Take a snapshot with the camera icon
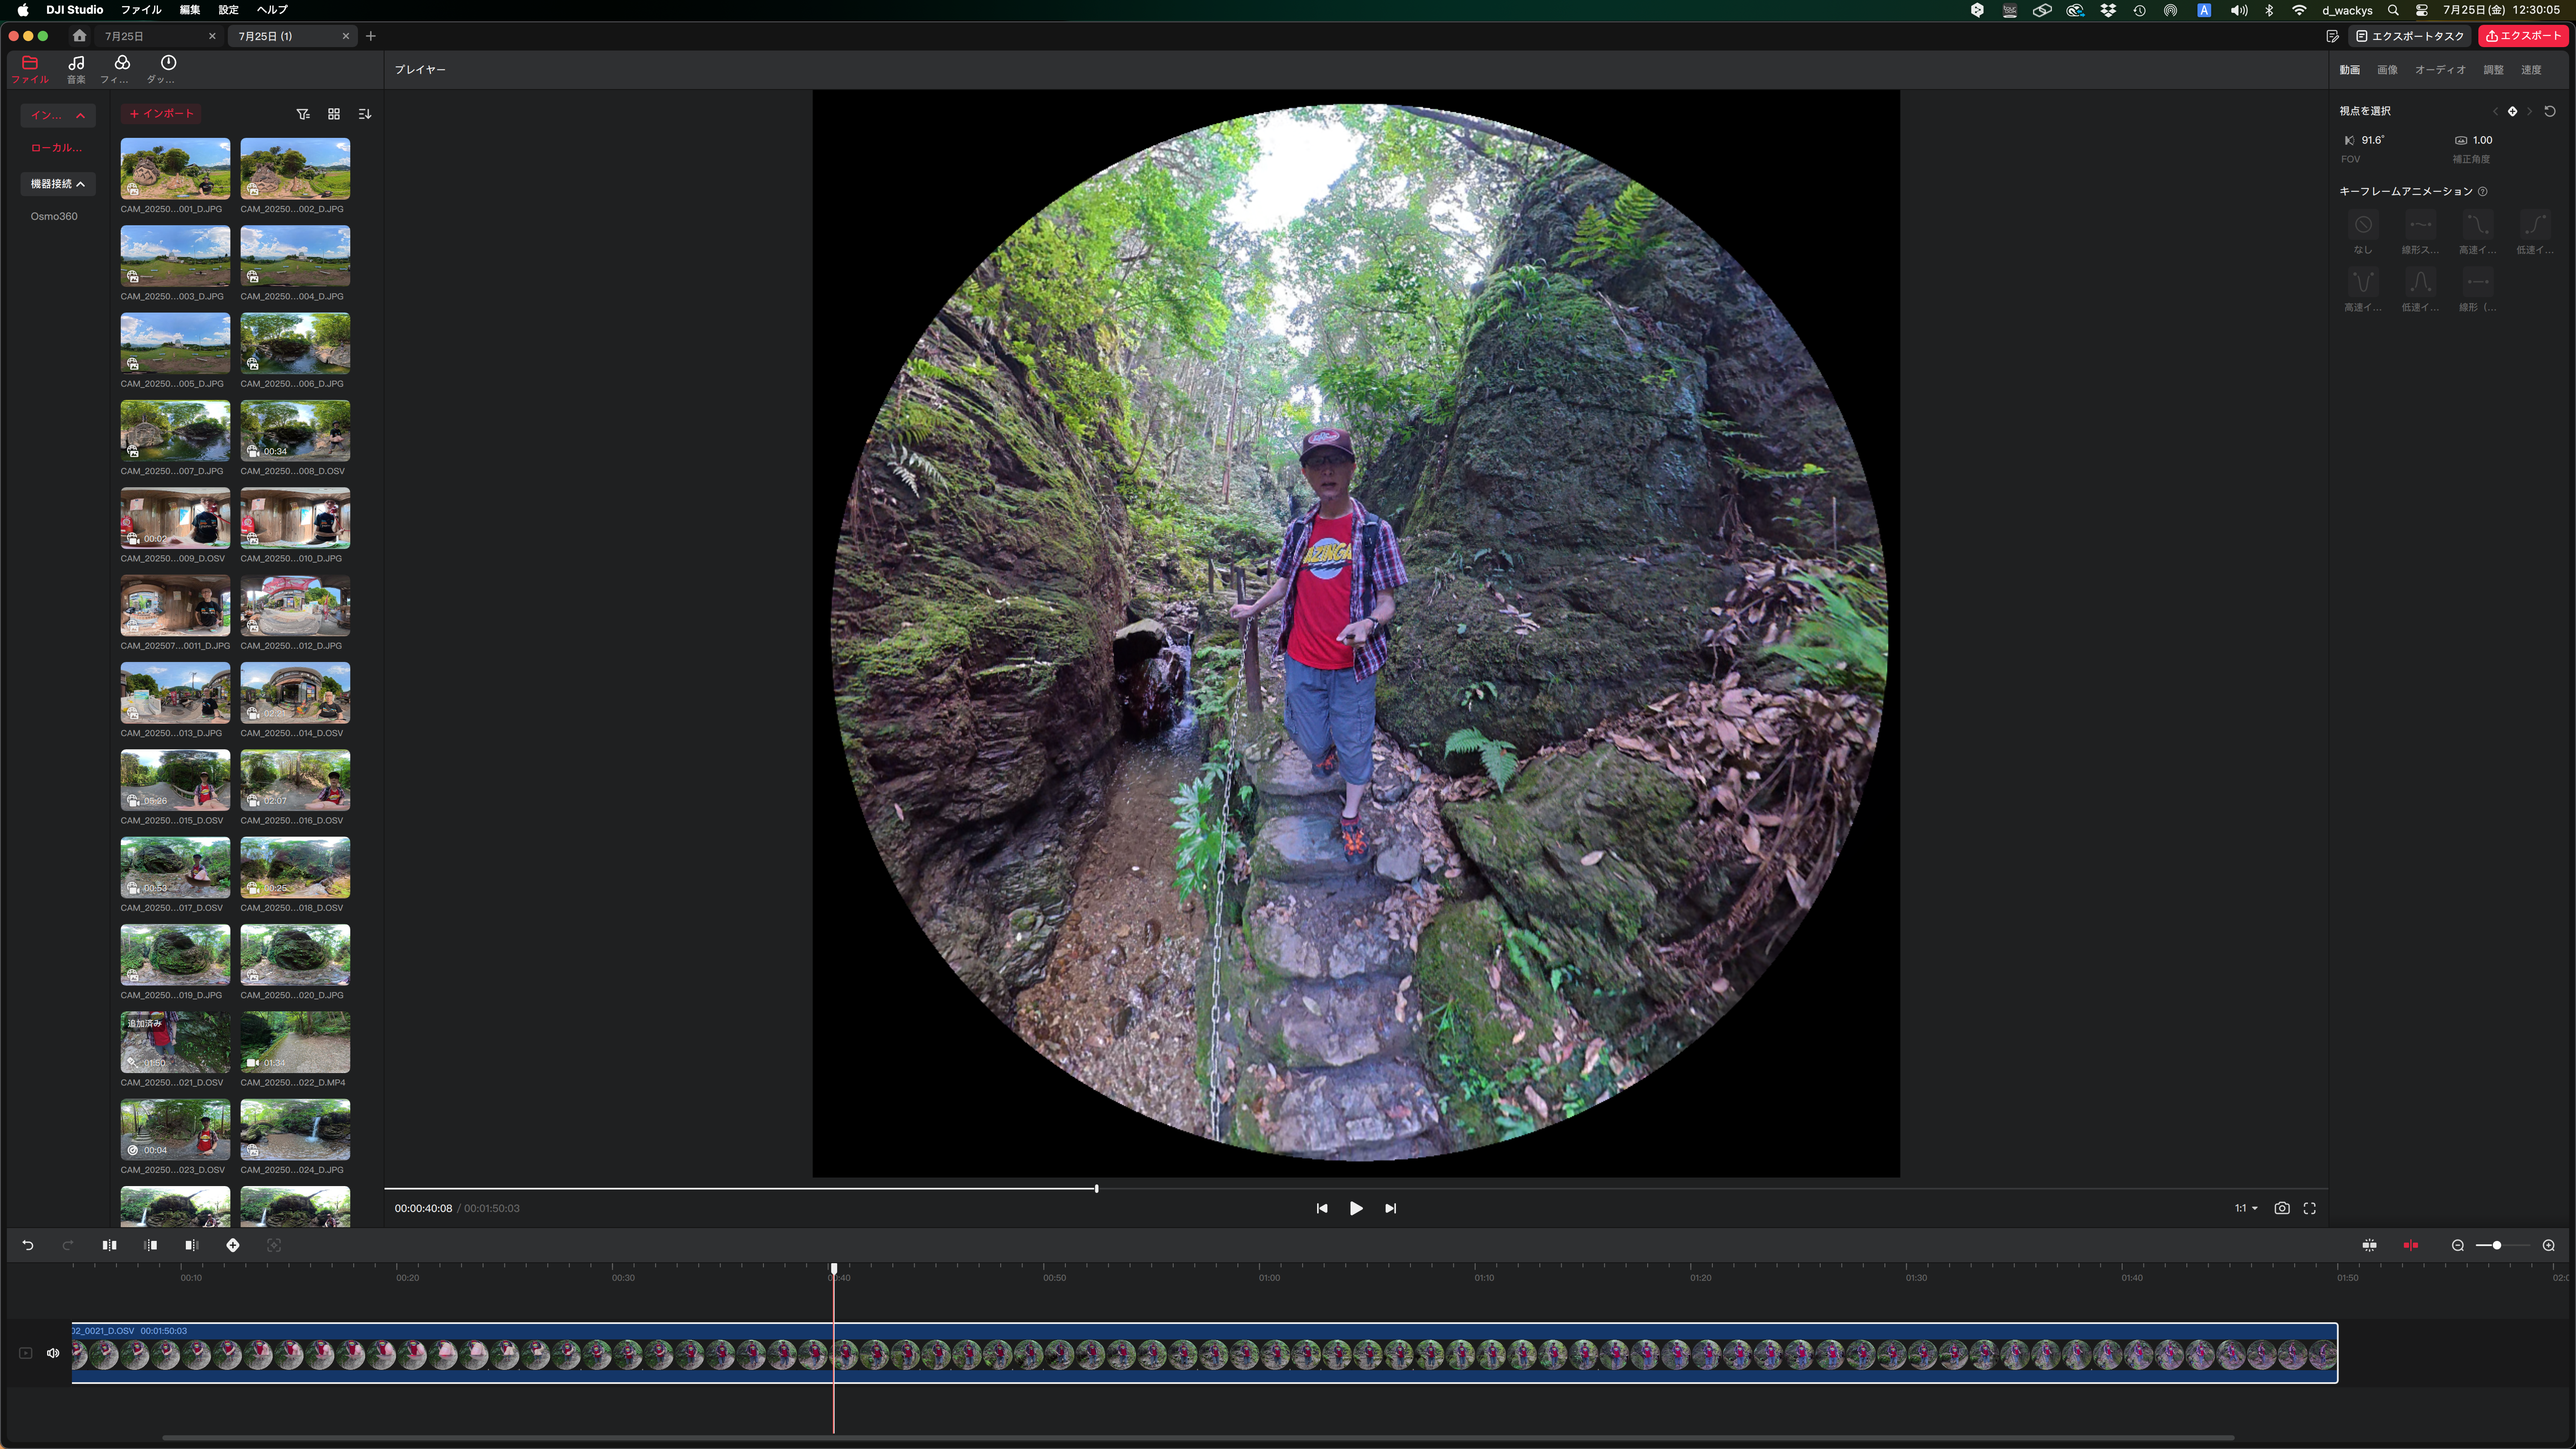This screenshot has height=1449, width=2576. [2282, 1208]
